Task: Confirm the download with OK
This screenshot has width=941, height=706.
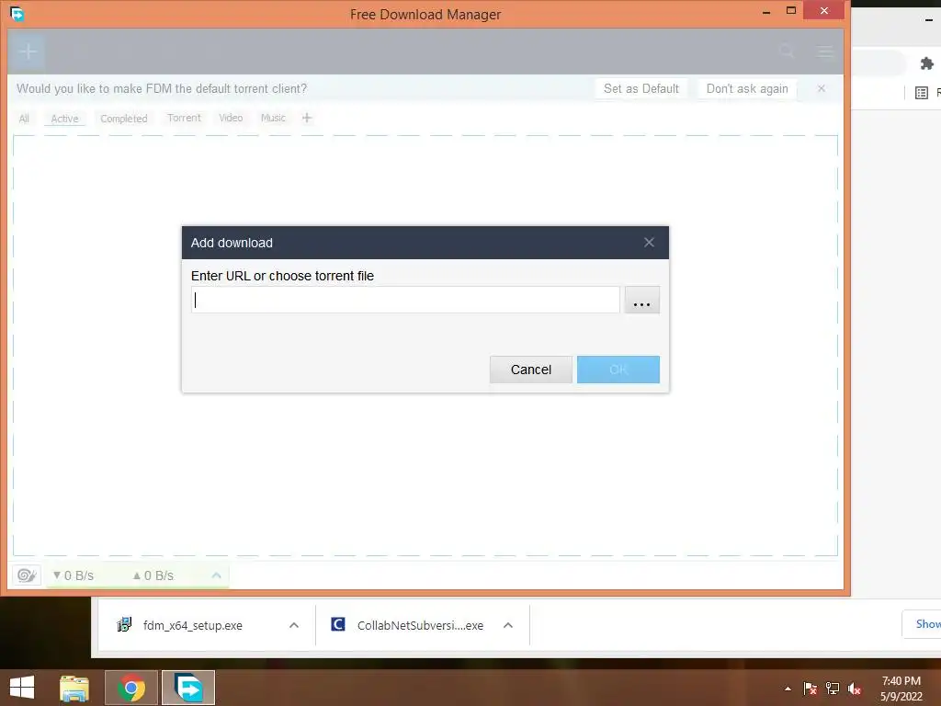Action: coord(618,370)
